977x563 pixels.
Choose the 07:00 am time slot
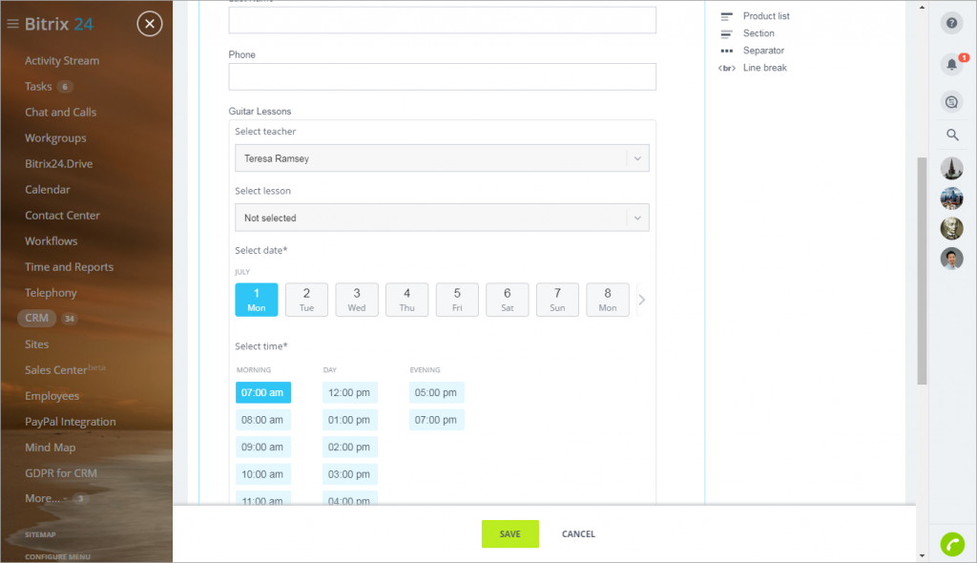[x=263, y=393]
